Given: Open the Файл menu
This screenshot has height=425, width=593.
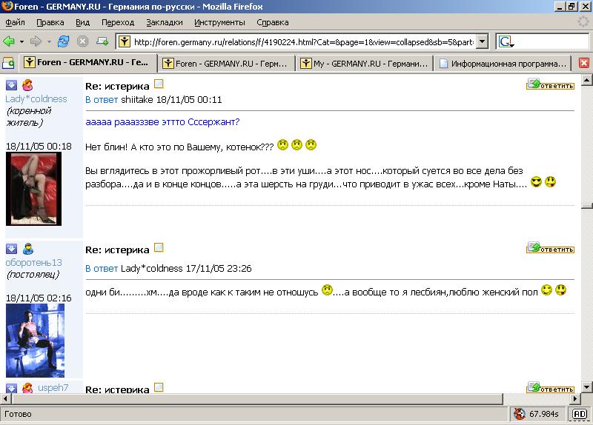Looking at the screenshot, I should 15,22.
